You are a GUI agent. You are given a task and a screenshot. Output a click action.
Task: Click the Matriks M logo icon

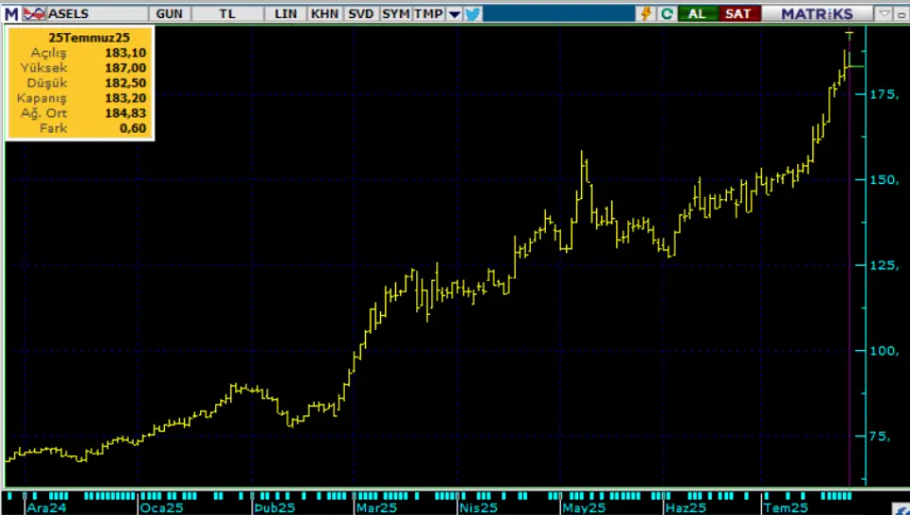(x=11, y=14)
